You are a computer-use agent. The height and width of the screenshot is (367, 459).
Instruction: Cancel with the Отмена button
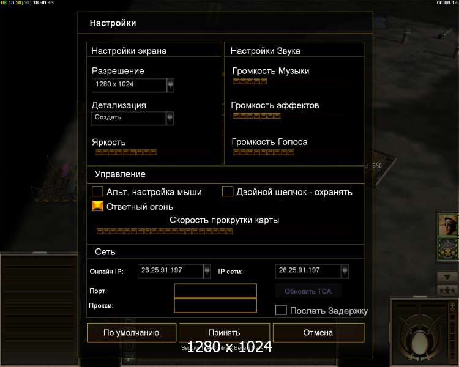[x=318, y=333]
